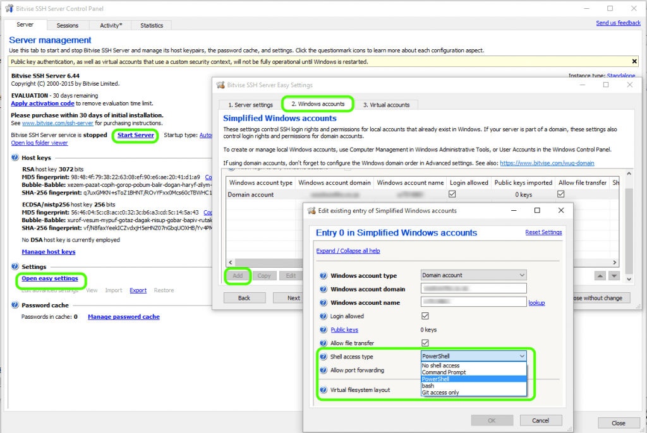Open help for Windows account name
This screenshot has height=433, width=647.
(x=323, y=303)
